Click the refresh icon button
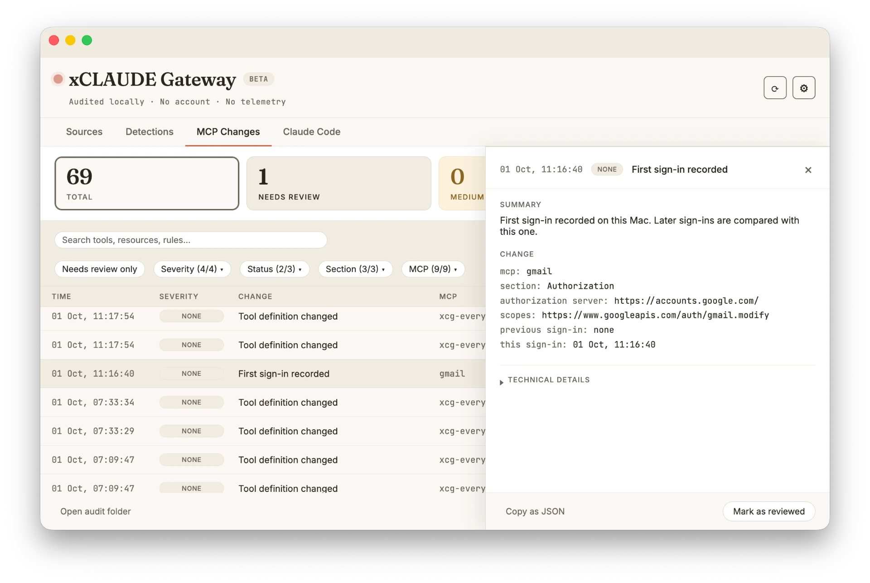This screenshot has height=583, width=870. (775, 88)
